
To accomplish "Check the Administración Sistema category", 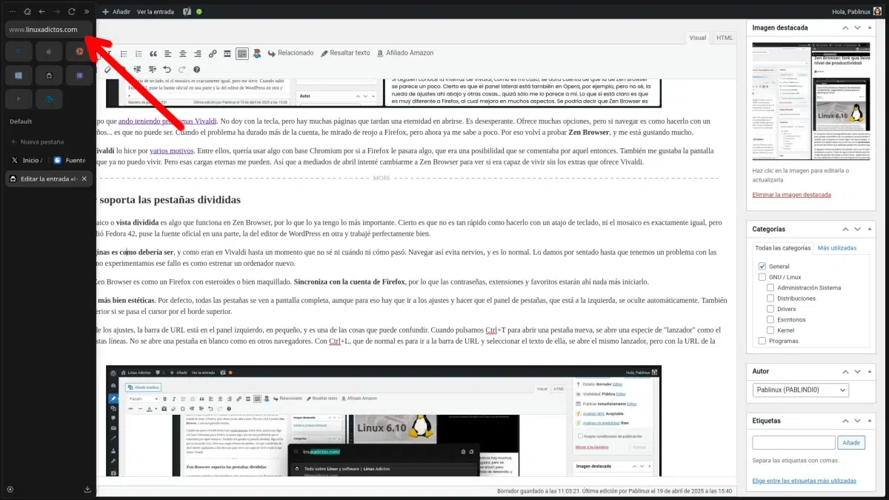I will click(x=770, y=287).
